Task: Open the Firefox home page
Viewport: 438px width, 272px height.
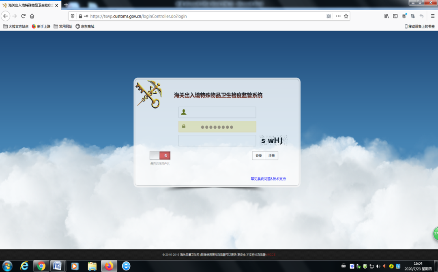Action: coord(32,16)
